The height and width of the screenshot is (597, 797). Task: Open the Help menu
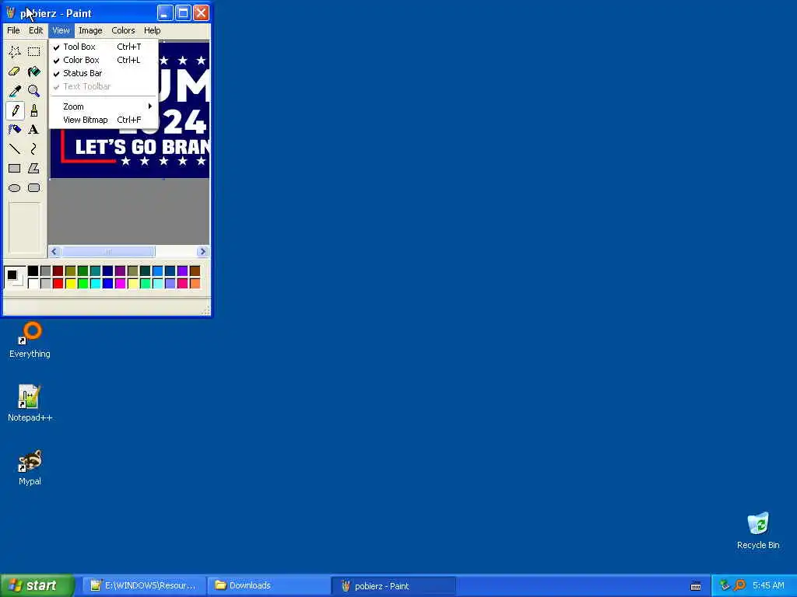[152, 30]
